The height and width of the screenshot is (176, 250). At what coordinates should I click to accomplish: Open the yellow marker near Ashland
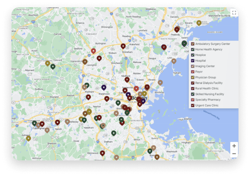28,138
